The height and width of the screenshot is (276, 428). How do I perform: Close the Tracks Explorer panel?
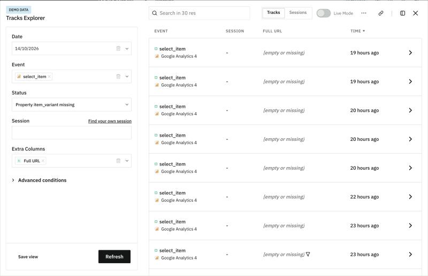(x=416, y=13)
